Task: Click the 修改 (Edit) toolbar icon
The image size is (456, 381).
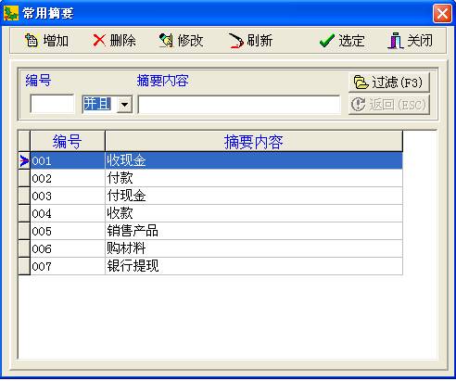Action: pos(166,41)
